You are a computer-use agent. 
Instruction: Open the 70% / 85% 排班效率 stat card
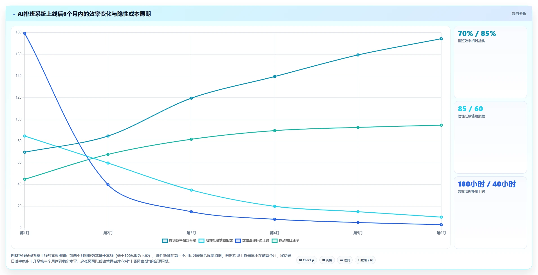(x=490, y=62)
